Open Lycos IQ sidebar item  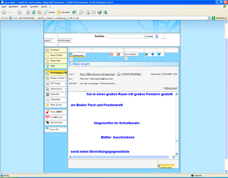[56, 129]
